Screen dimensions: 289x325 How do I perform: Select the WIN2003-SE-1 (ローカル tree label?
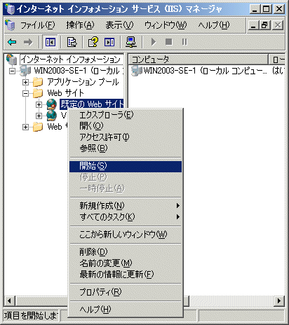(x=79, y=71)
